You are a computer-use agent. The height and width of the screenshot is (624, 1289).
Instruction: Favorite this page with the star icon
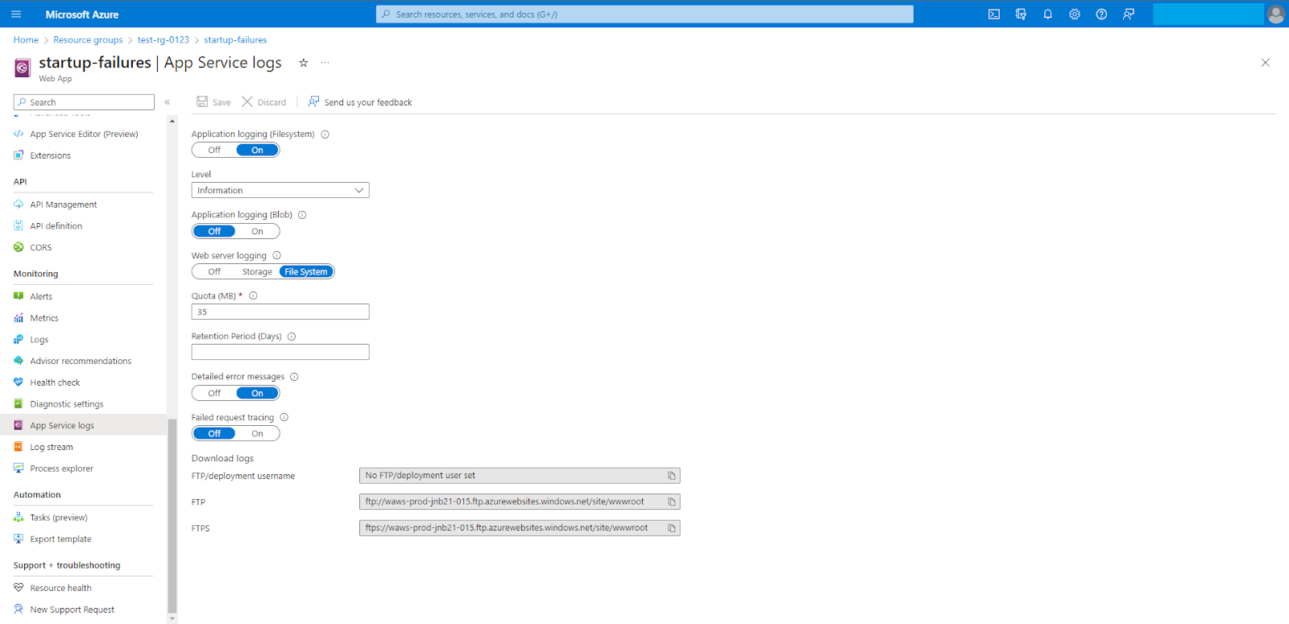tap(304, 63)
